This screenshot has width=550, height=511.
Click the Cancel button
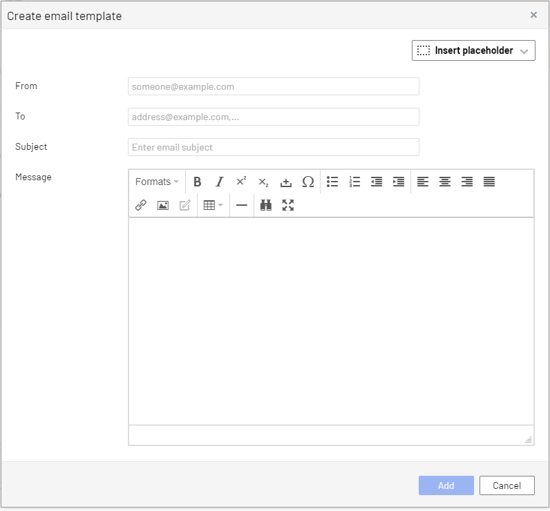[506, 485]
